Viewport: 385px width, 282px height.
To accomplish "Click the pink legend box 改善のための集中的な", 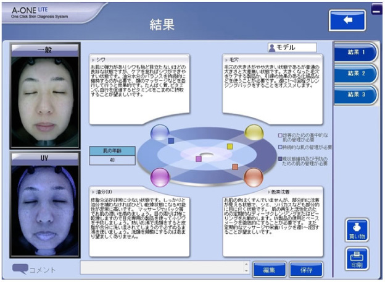I will click(x=280, y=135).
